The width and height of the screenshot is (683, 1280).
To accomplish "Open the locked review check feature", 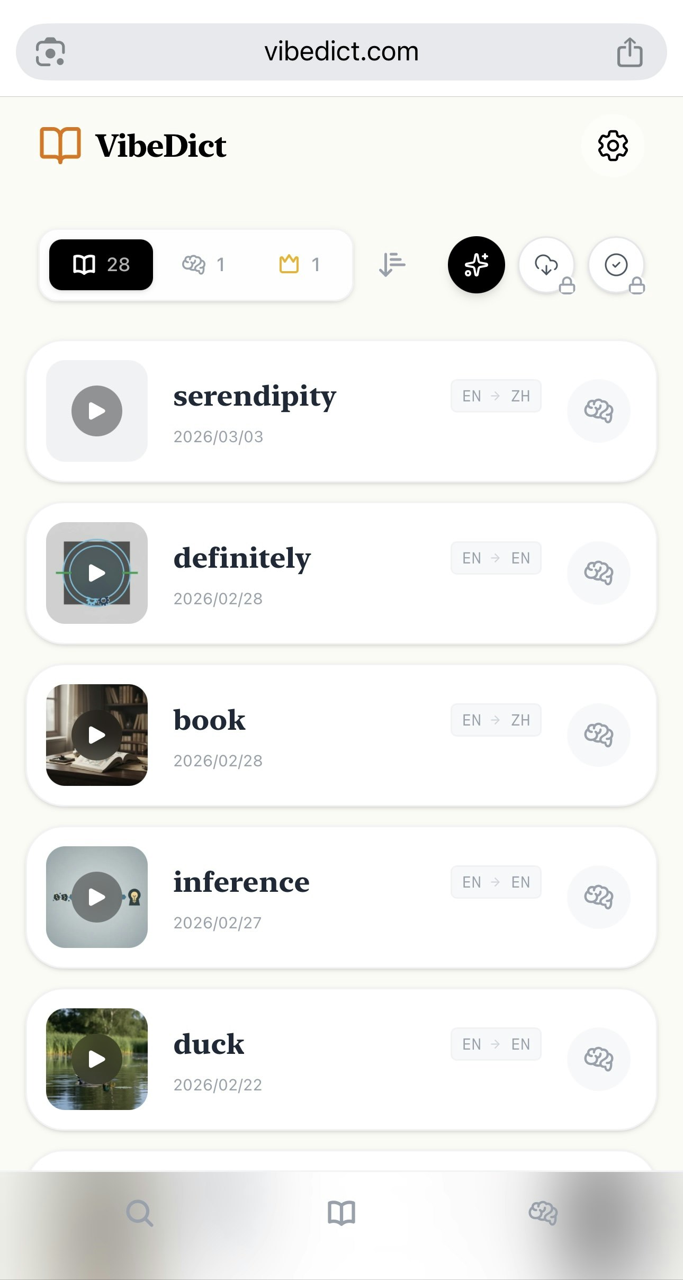I will (x=617, y=265).
